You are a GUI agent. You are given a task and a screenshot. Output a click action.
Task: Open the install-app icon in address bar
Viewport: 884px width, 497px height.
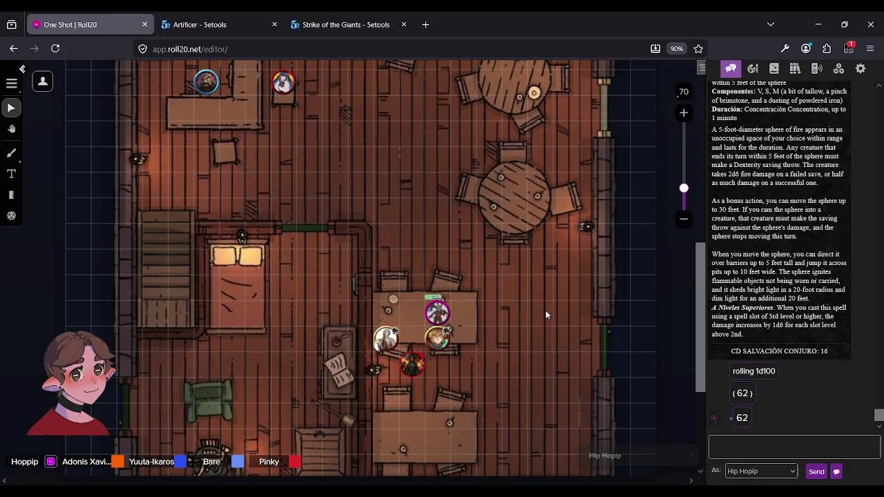pyautogui.click(x=655, y=48)
